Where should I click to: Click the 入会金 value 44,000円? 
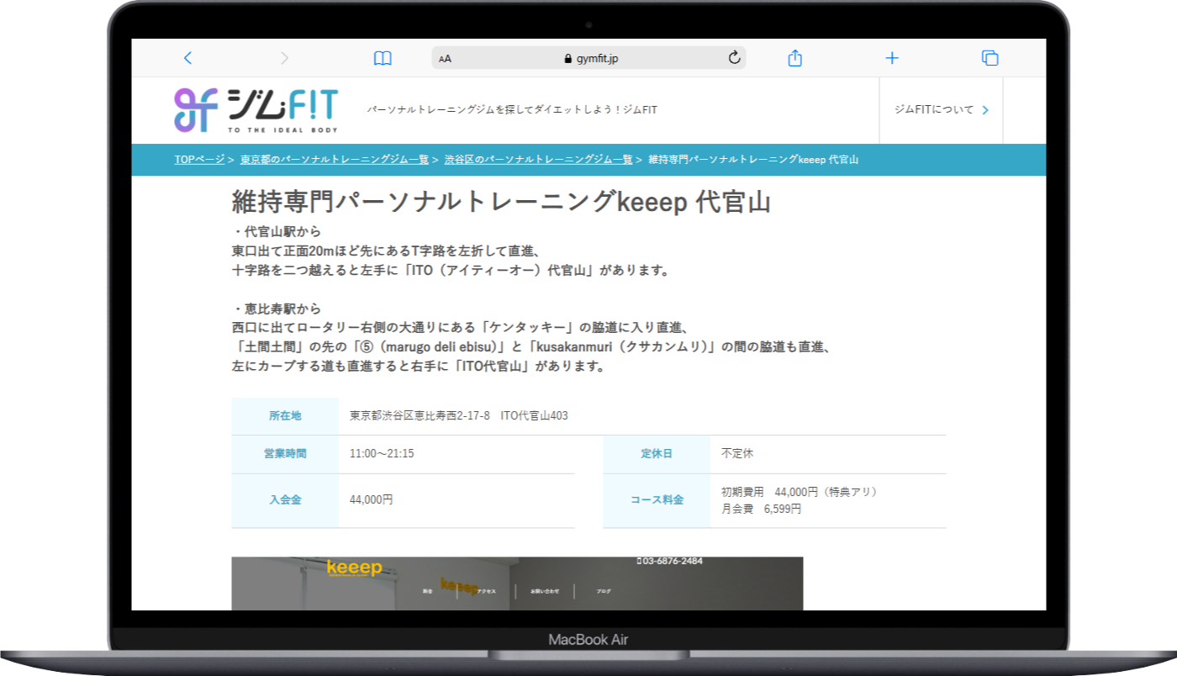372,500
